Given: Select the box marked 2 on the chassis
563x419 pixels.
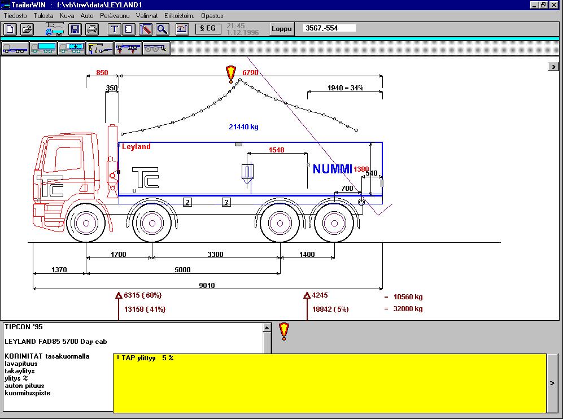Looking at the screenshot, I should (x=187, y=202).
